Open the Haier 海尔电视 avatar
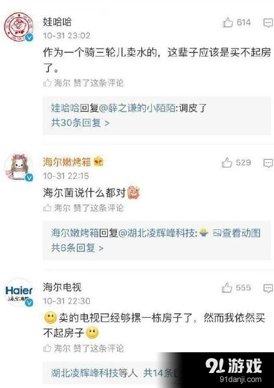The width and height of the screenshot is (274, 388). tap(19, 292)
